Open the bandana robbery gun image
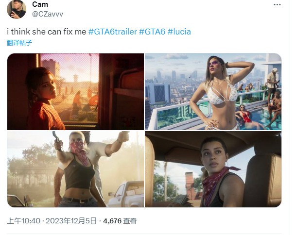 pos(75,169)
